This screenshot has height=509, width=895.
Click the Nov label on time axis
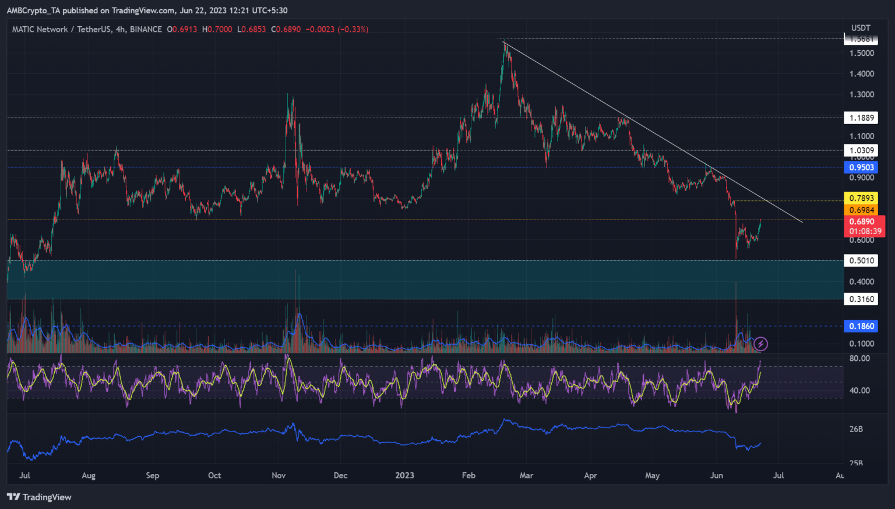[x=279, y=475]
